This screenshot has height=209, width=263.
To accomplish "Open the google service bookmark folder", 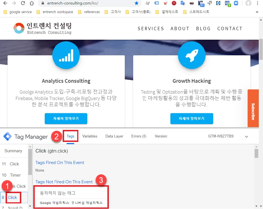I will pyautogui.click(x=18, y=12).
